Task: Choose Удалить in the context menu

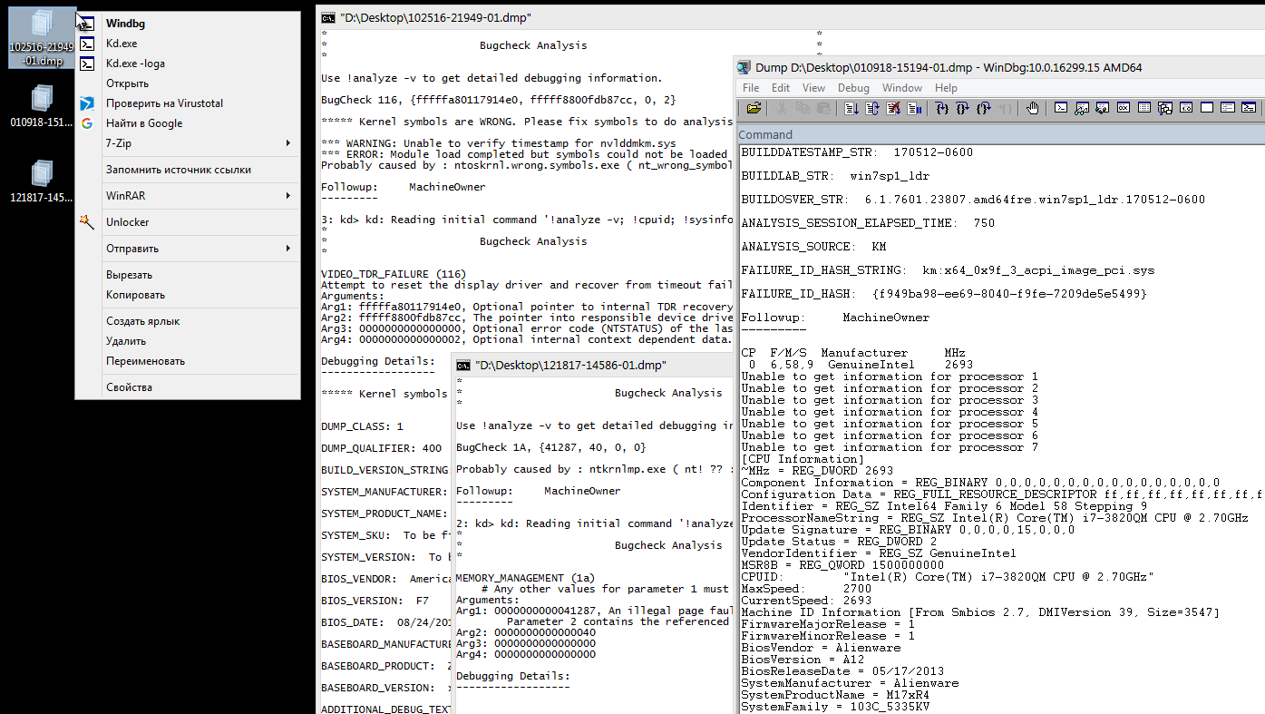Action: click(188, 341)
